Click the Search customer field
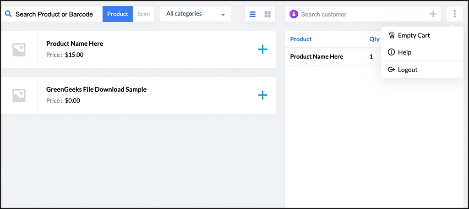 click(362, 14)
